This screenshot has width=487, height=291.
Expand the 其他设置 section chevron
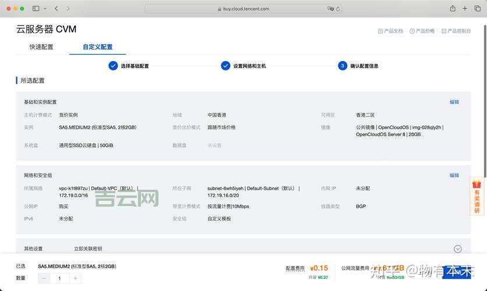pos(457,249)
